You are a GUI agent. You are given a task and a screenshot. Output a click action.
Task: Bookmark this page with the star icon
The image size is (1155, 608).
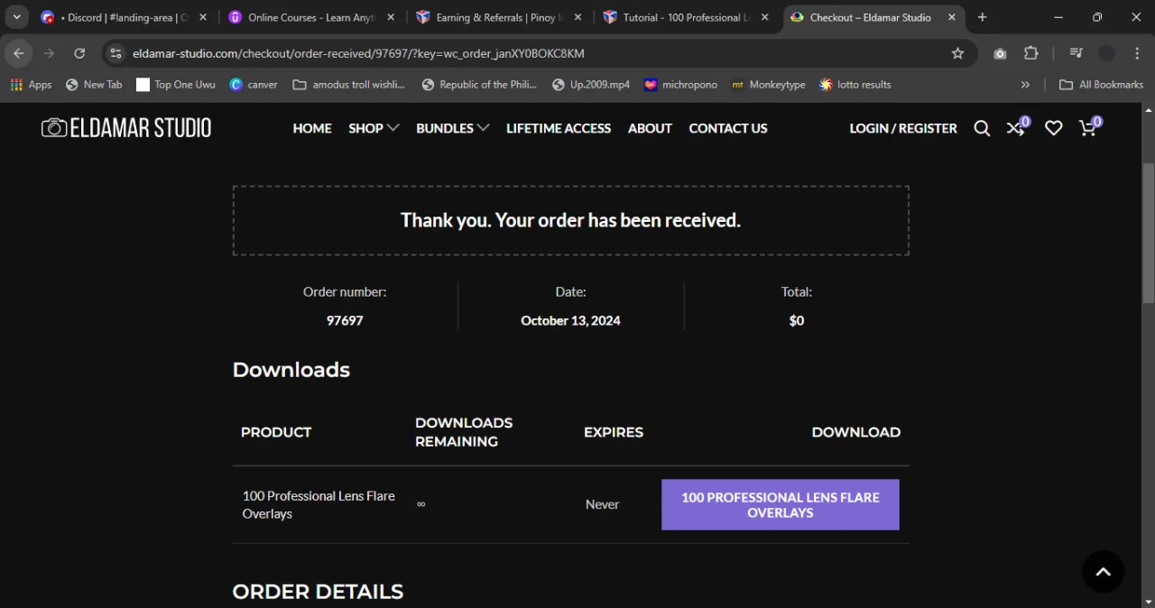[957, 53]
